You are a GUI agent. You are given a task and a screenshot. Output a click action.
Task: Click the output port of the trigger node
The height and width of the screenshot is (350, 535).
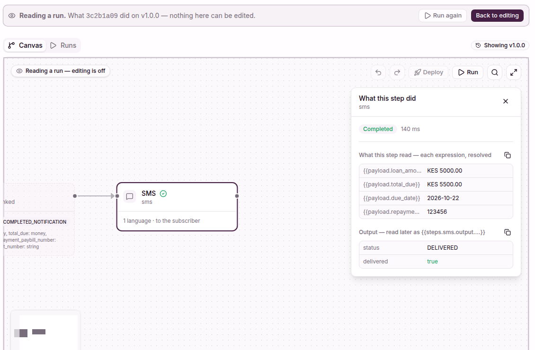point(75,196)
